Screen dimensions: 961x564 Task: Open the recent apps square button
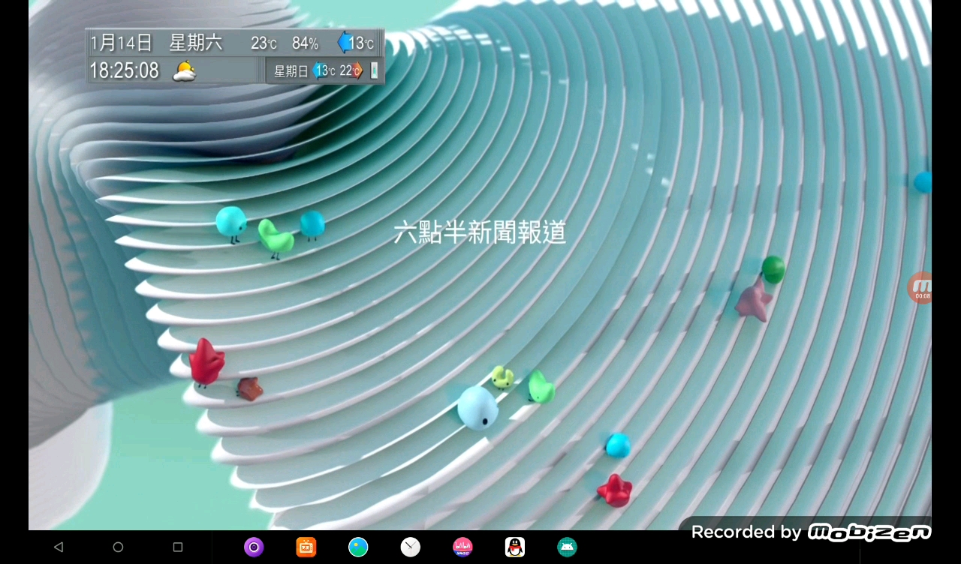pos(178,547)
